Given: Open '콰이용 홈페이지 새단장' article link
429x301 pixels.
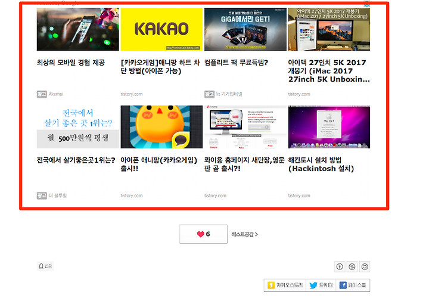Looking at the screenshot, I should [x=244, y=164].
